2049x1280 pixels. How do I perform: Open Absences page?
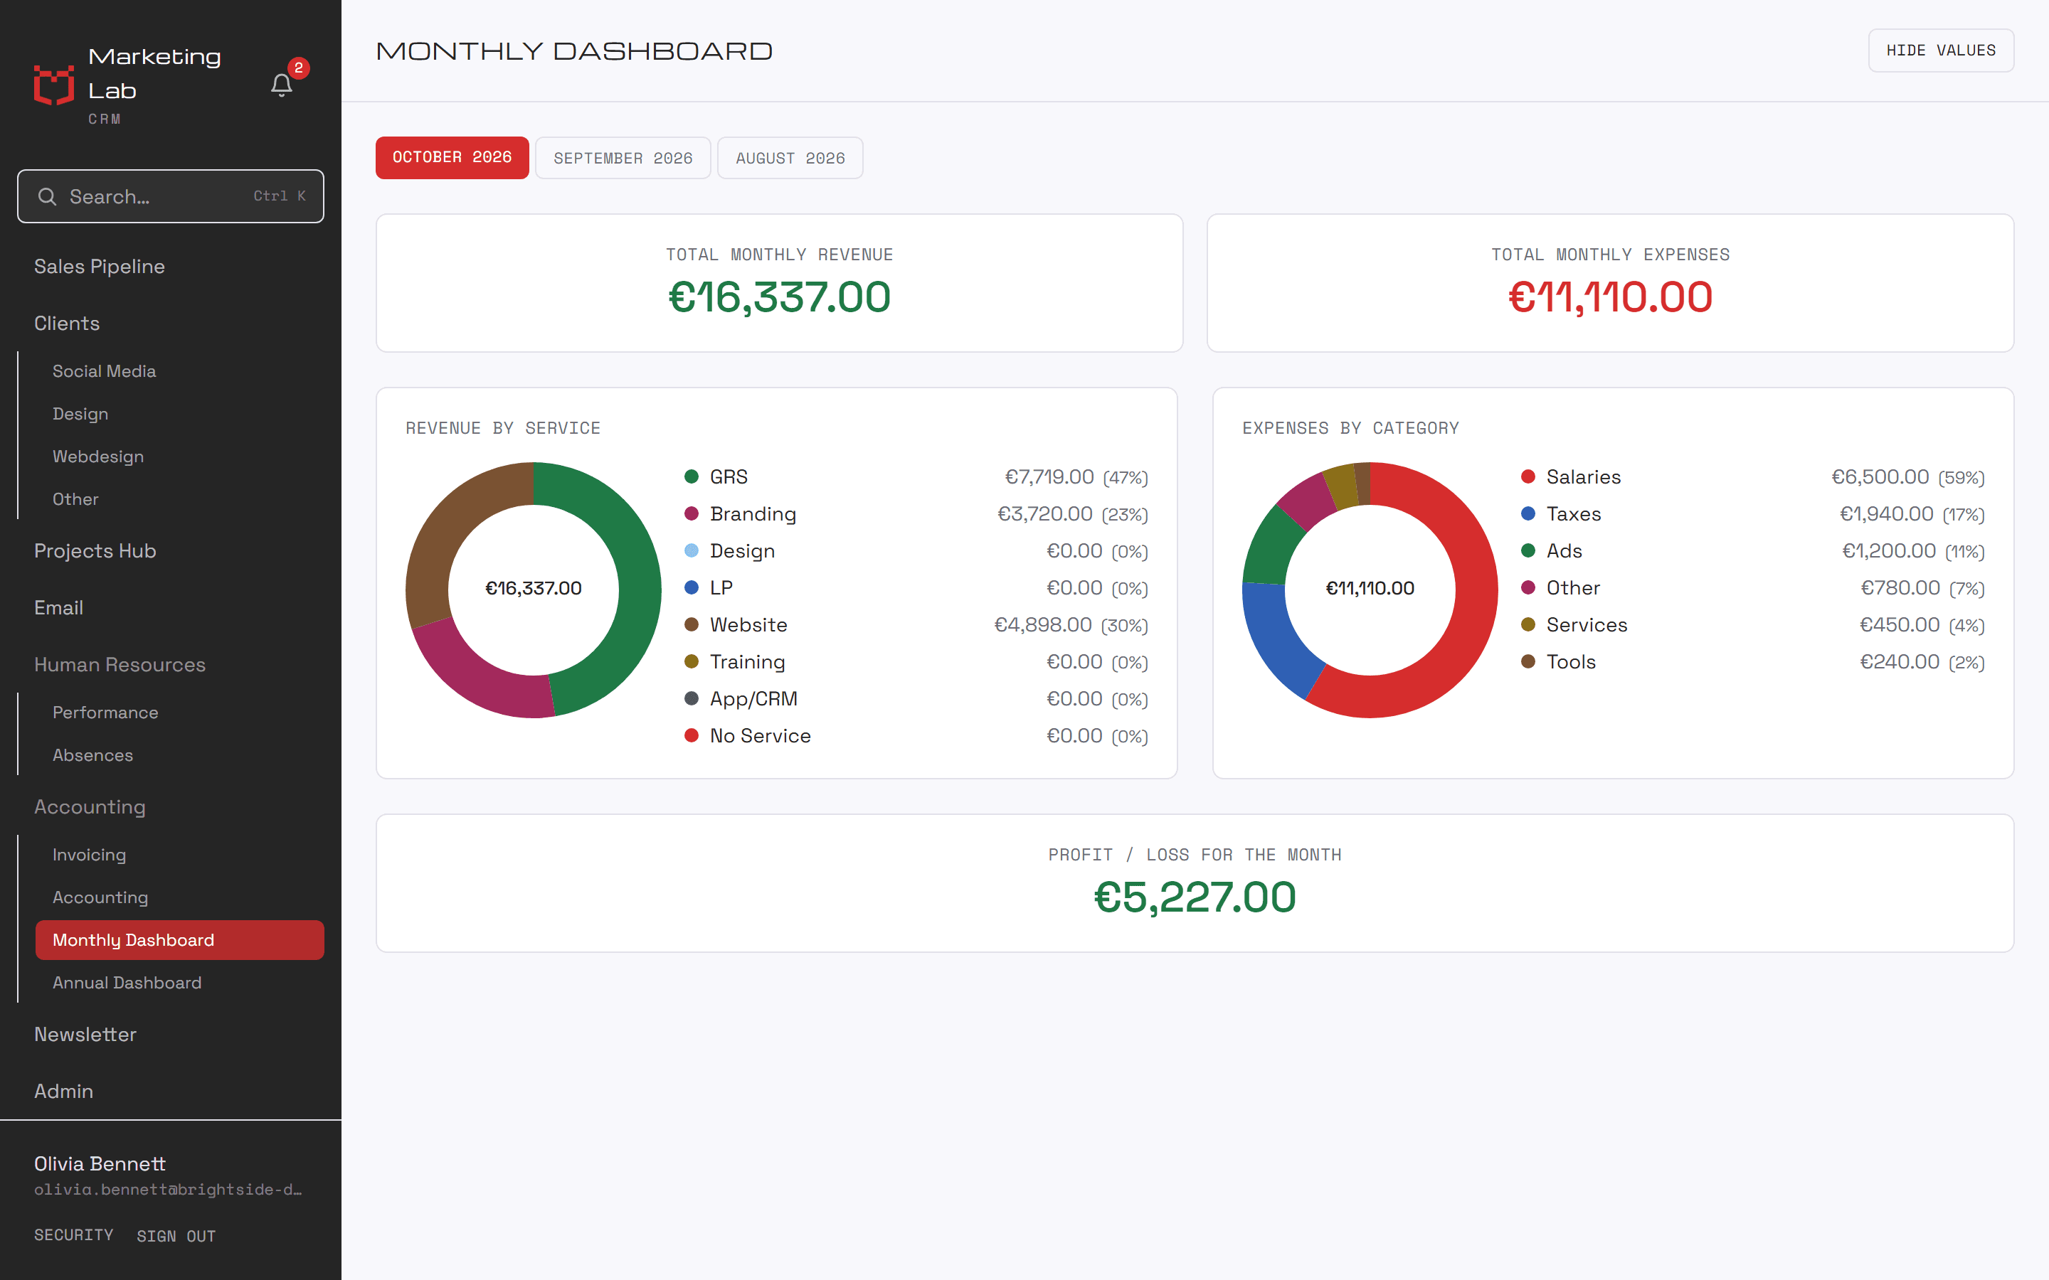(93, 755)
